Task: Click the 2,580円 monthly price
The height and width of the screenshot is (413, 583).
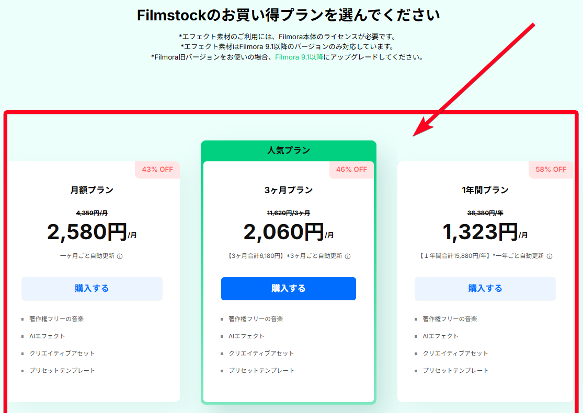Action: pyautogui.click(x=87, y=232)
